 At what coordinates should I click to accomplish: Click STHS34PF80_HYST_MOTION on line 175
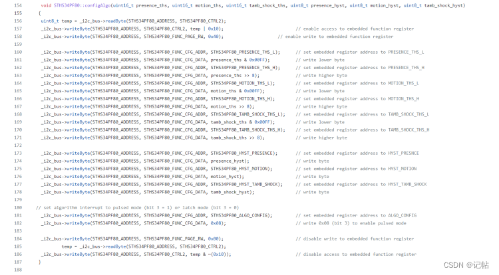[x=240, y=169]
